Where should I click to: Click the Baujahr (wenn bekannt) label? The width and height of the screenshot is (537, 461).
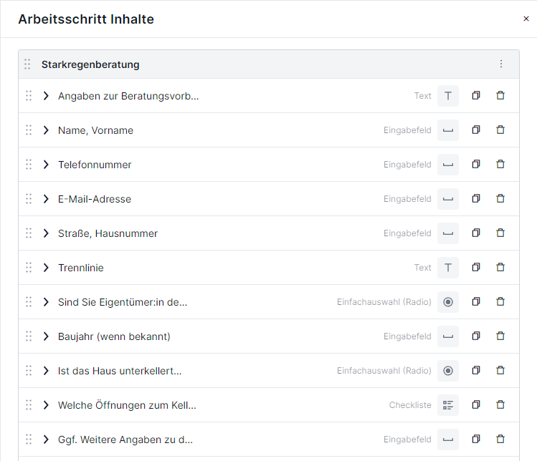coord(114,336)
